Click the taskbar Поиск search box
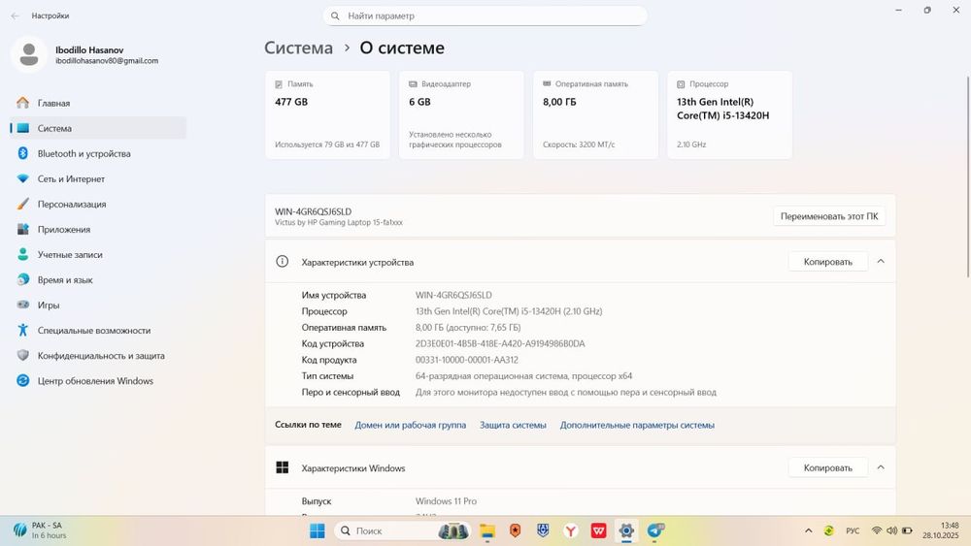 (403, 530)
